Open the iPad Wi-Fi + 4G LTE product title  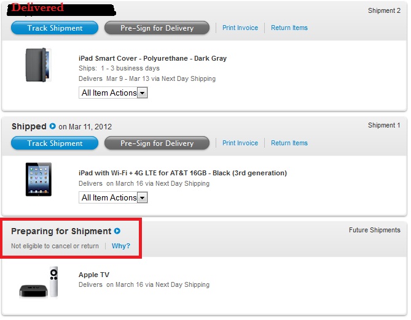click(182, 173)
